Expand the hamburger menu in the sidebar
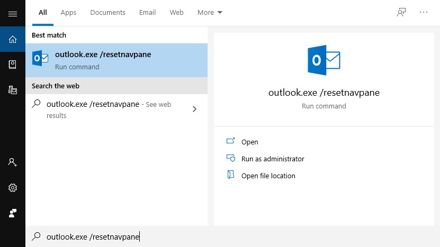 (x=13, y=13)
